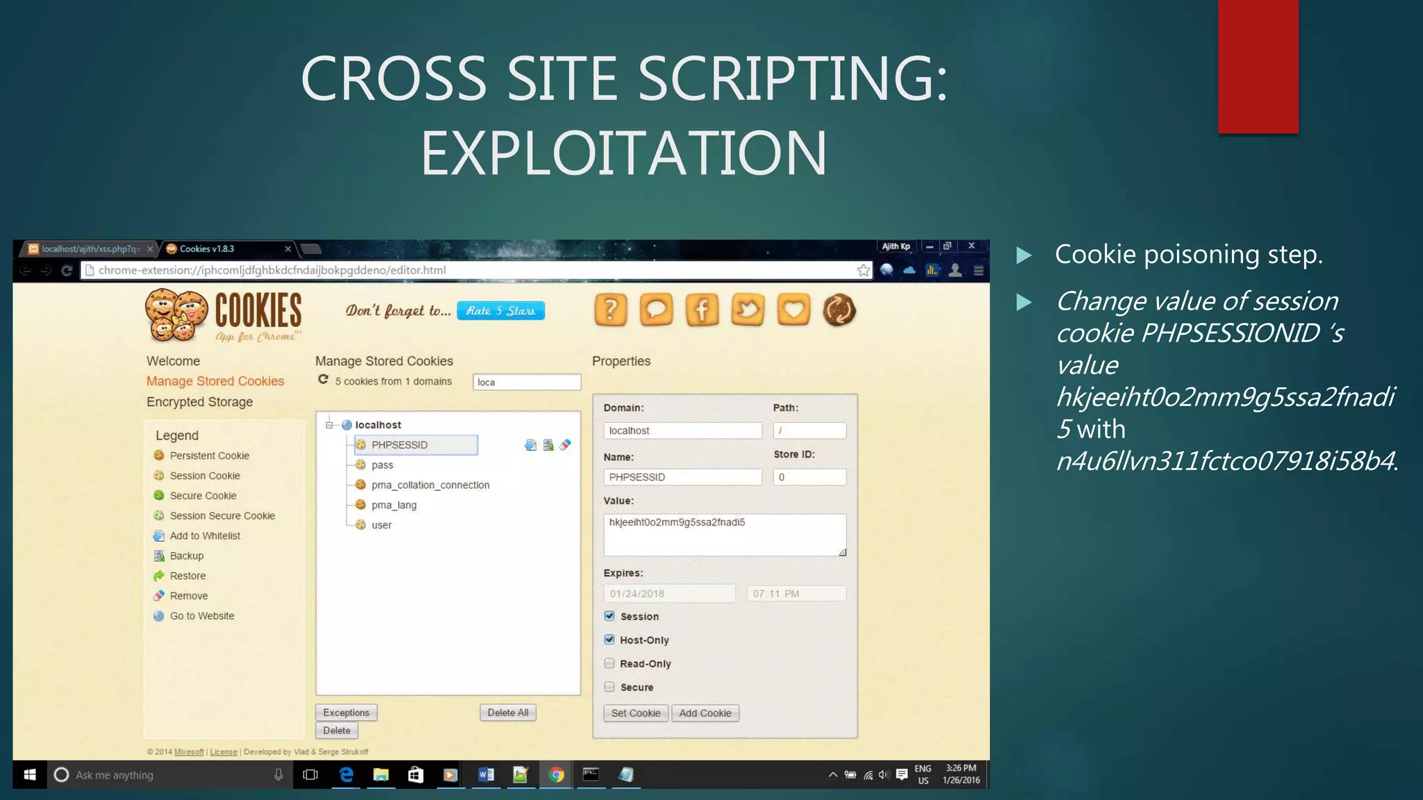Select the pass cookie
This screenshot has width=1423, height=800.
tap(382, 465)
